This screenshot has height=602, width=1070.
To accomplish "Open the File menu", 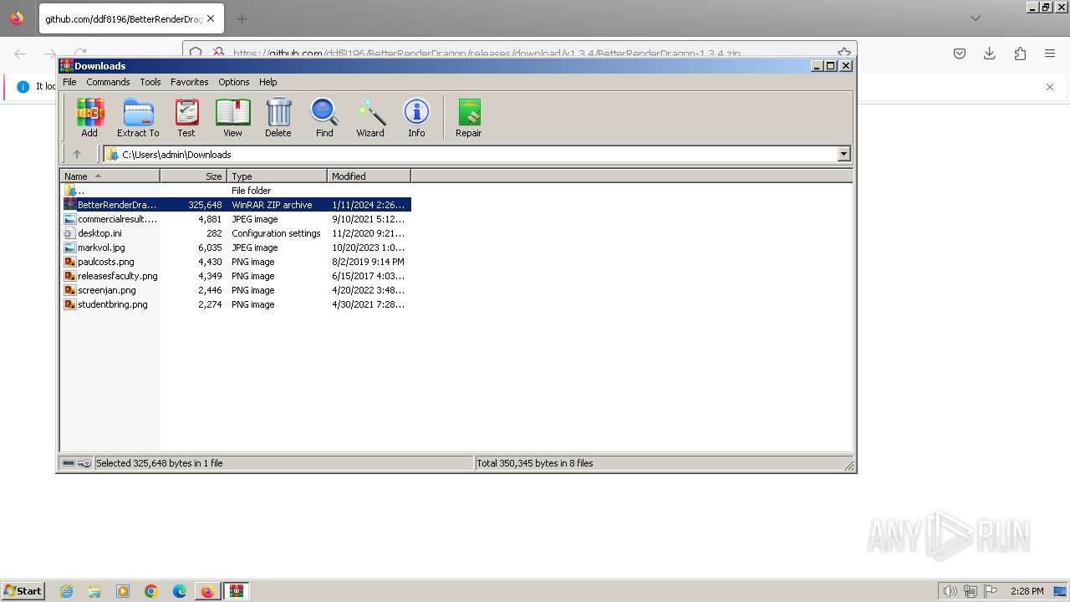I will click(x=69, y=82).
